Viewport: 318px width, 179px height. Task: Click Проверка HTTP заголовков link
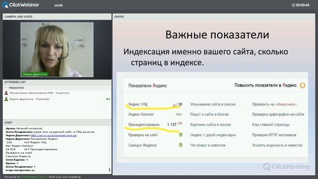pyautogui.click(x=274, y=135)
